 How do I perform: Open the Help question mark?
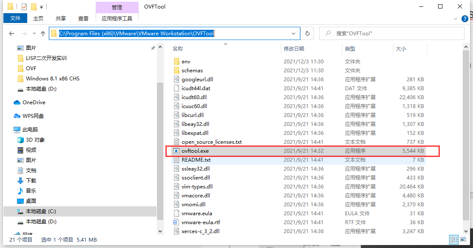pyautogui.click(x=464, y=18)
